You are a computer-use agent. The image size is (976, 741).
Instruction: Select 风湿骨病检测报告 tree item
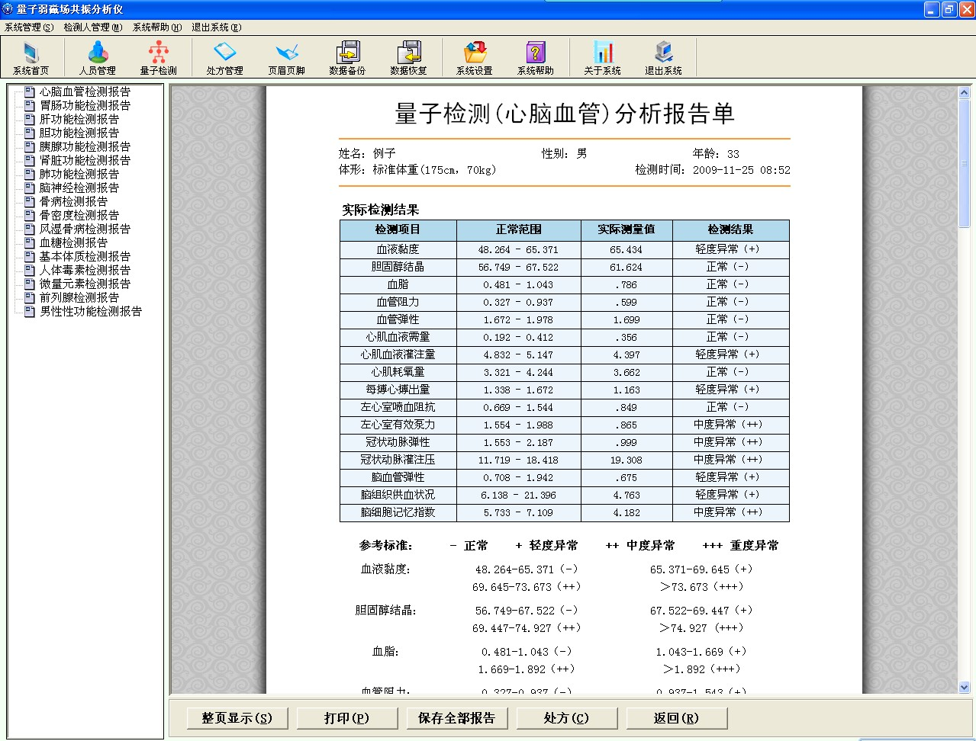(85, 229)
